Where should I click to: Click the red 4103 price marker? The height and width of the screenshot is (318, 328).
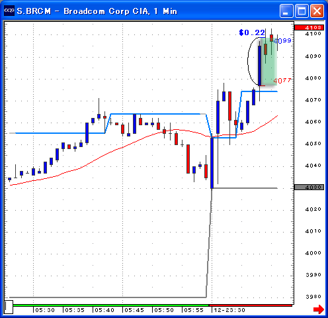click(309, 28)
